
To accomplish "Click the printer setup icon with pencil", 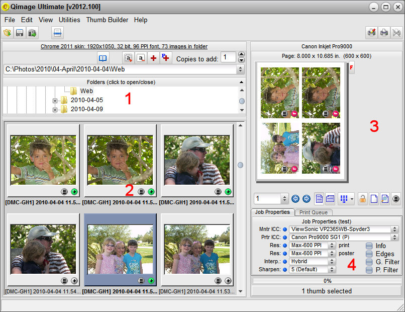I will 371,33.
